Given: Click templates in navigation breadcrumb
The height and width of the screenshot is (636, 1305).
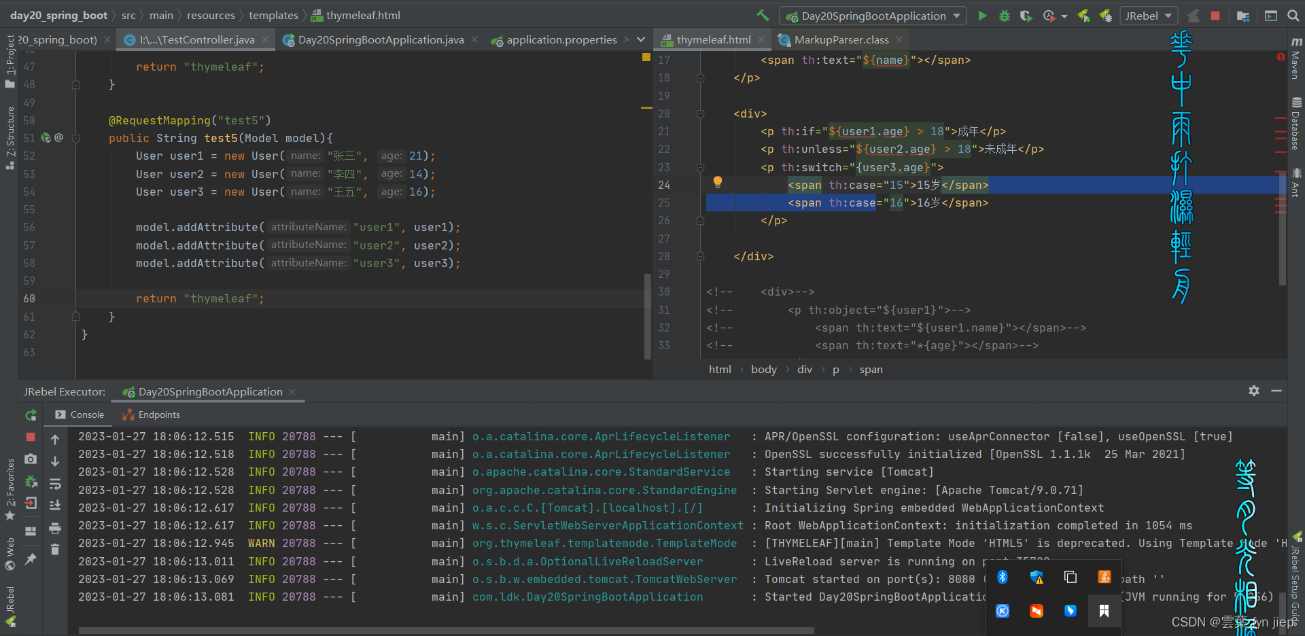Looking at the screenshot, I should pos(273,16).
